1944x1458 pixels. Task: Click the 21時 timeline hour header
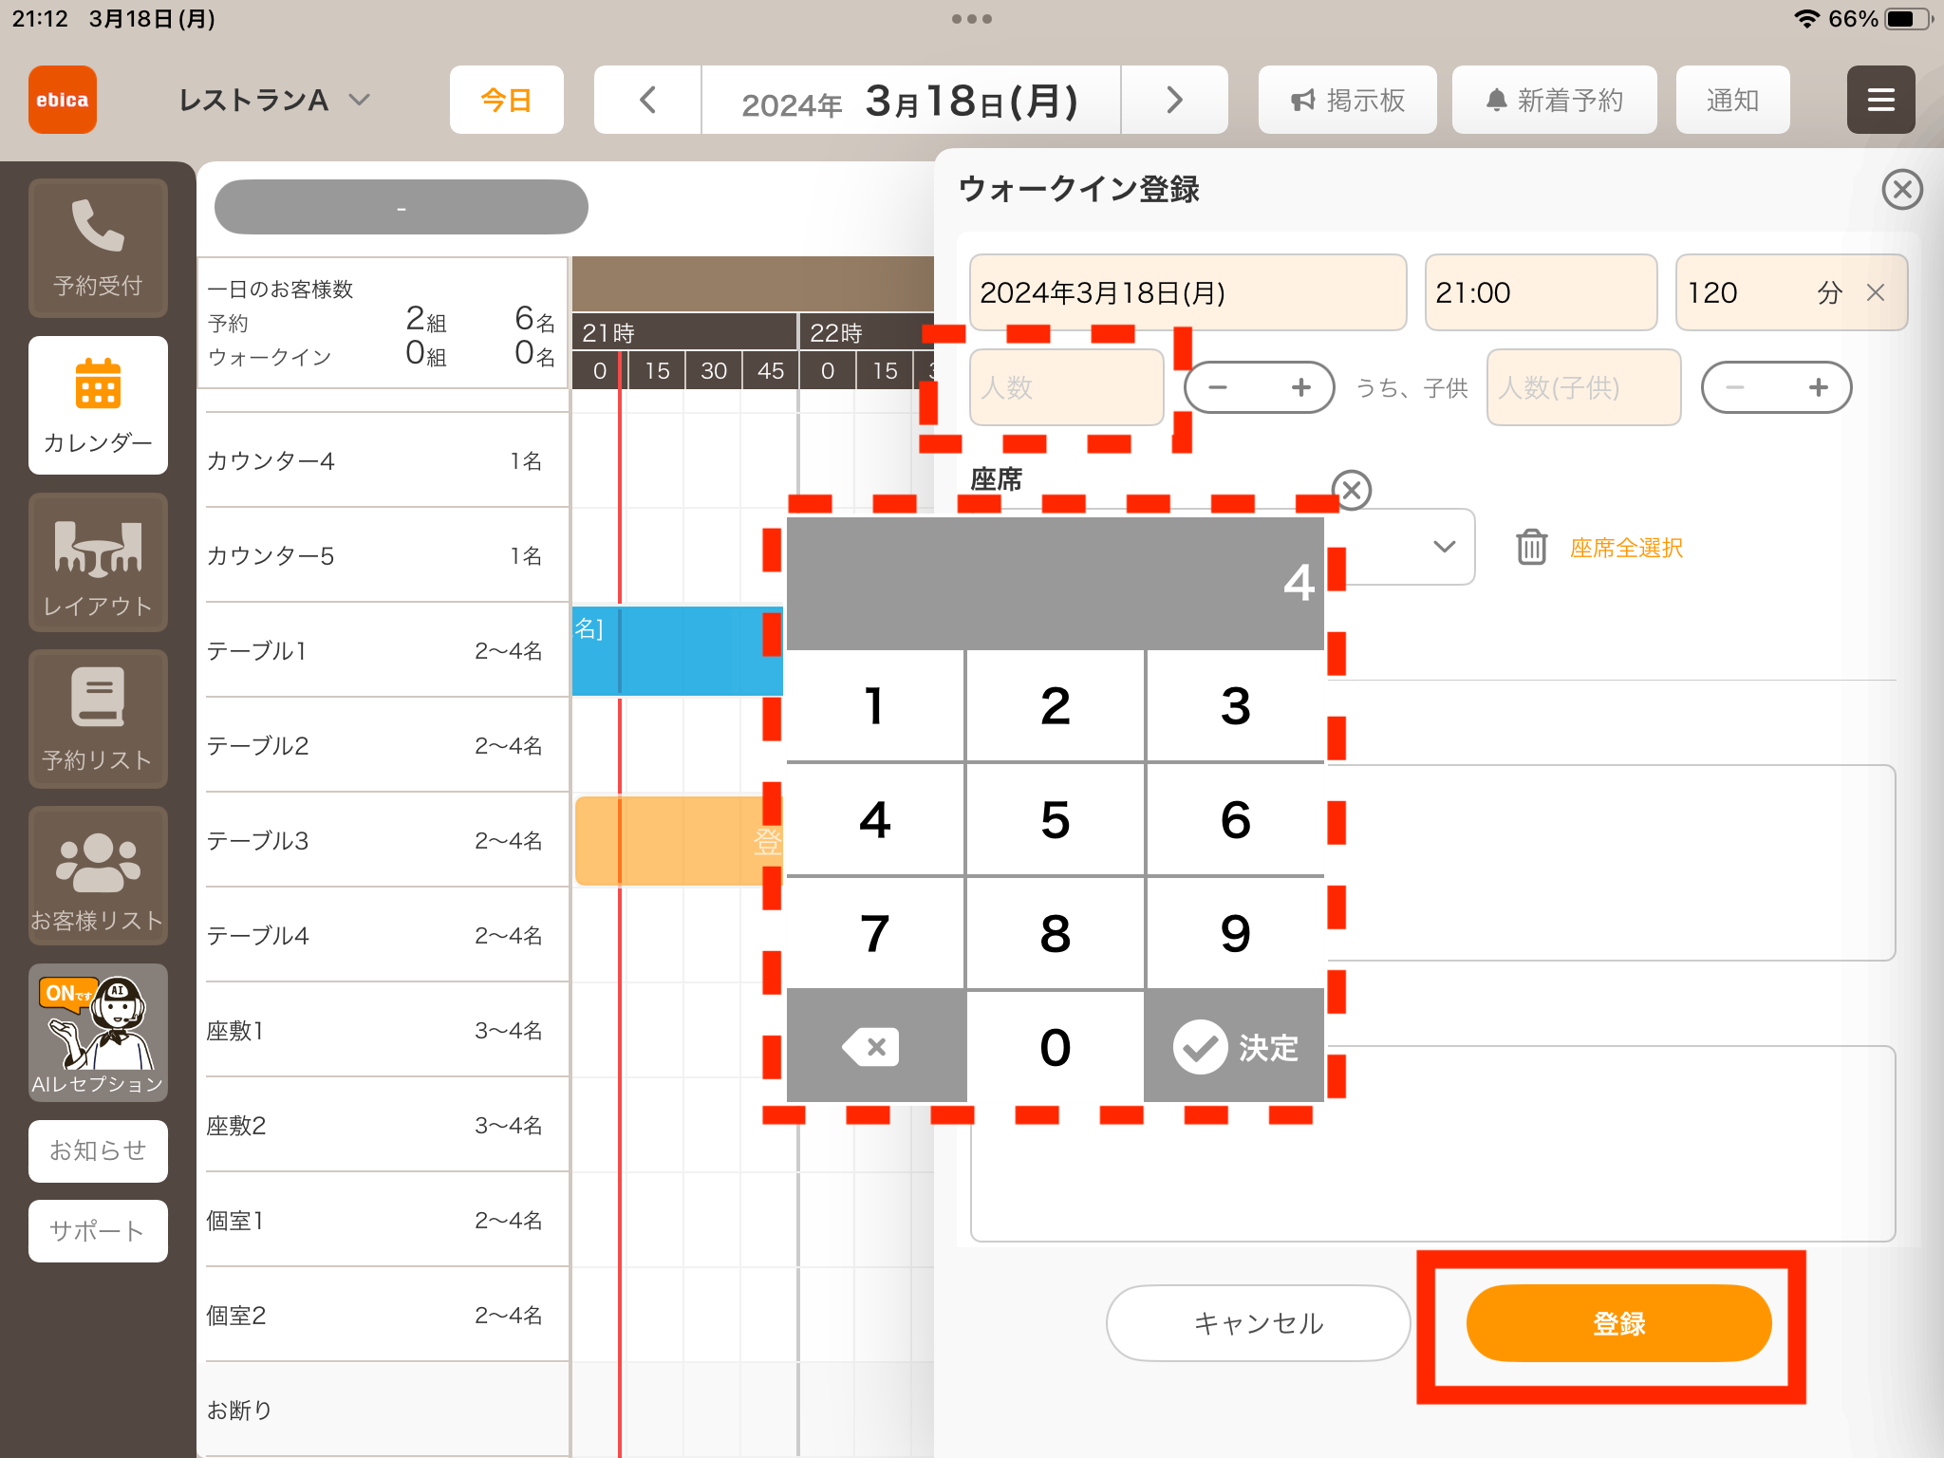point(684,333)
